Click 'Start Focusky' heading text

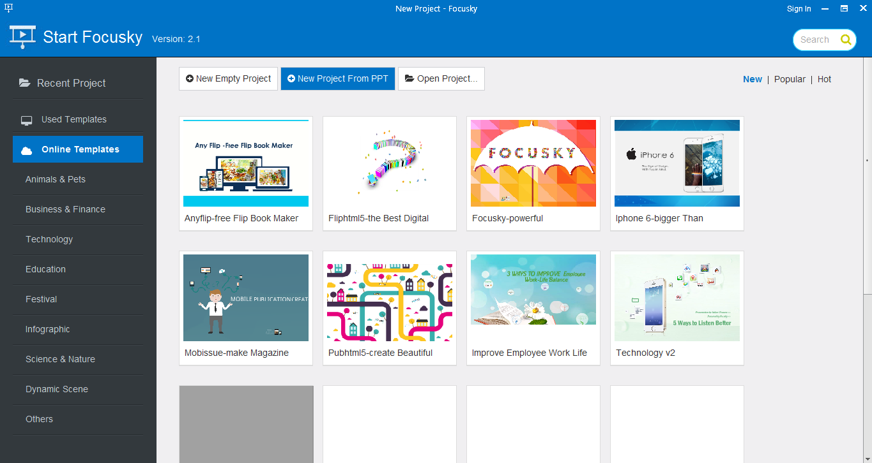coord(93,37)
